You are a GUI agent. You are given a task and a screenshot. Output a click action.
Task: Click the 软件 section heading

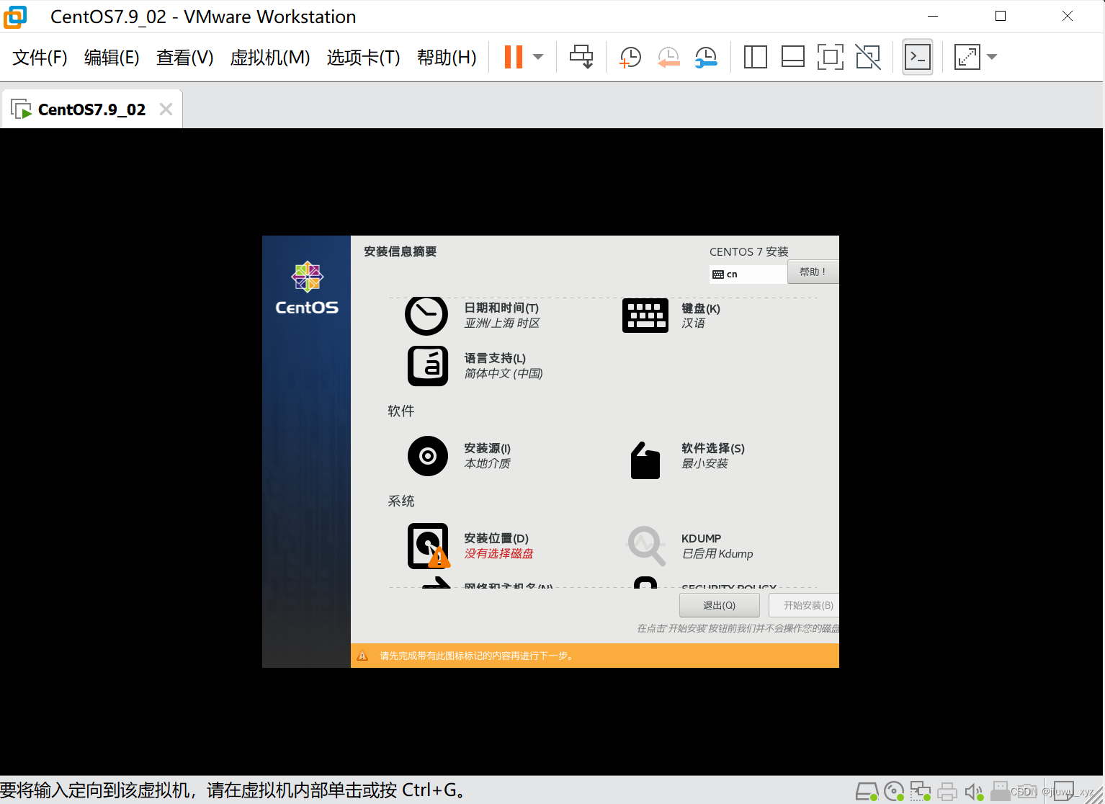click(x=401, y=411)
